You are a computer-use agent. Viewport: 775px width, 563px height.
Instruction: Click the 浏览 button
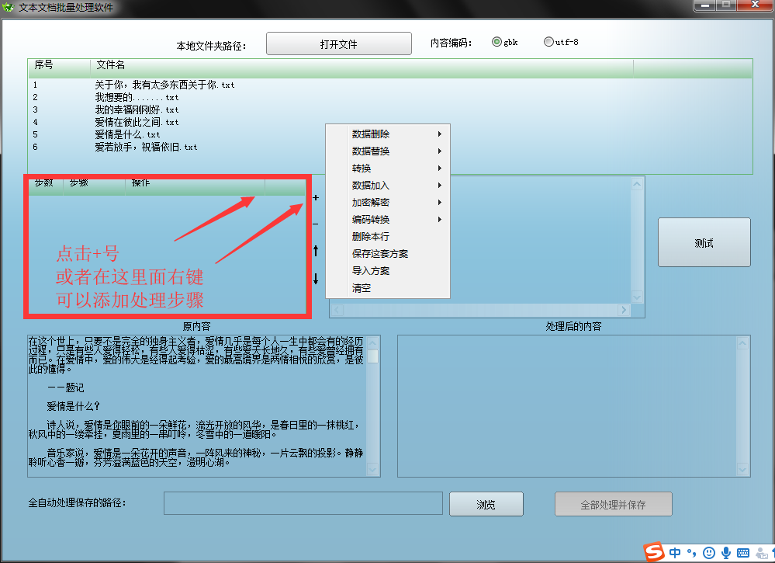click(486, 504)
